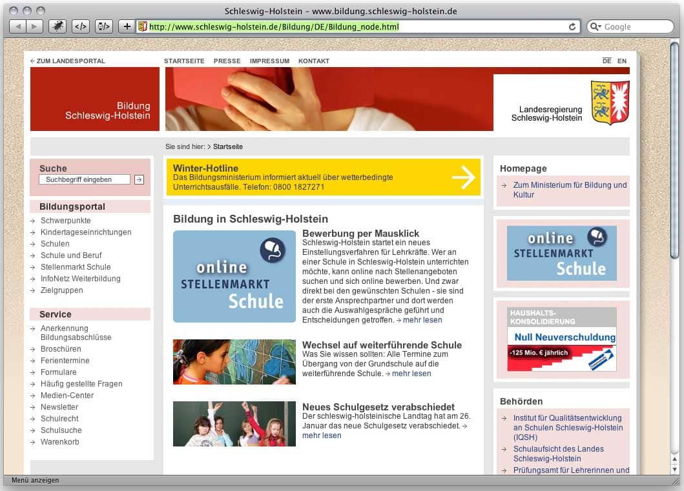Click the add bookmark plus button
The height and width of the screenshot is (491, 684).
point(127,26)
